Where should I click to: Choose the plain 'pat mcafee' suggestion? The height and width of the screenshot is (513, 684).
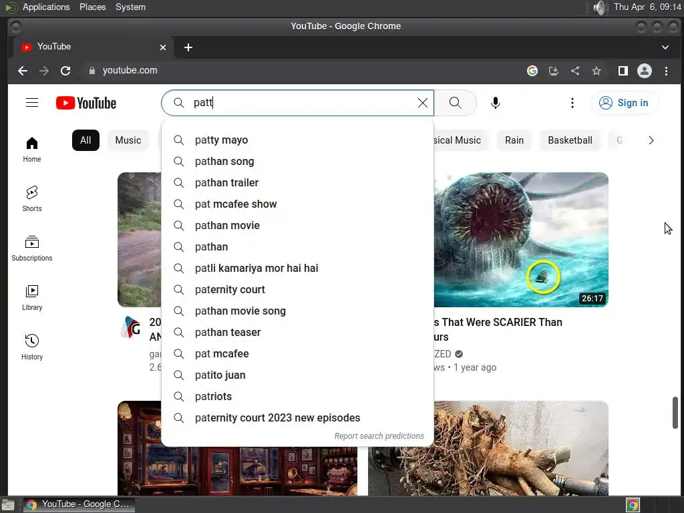297,354
